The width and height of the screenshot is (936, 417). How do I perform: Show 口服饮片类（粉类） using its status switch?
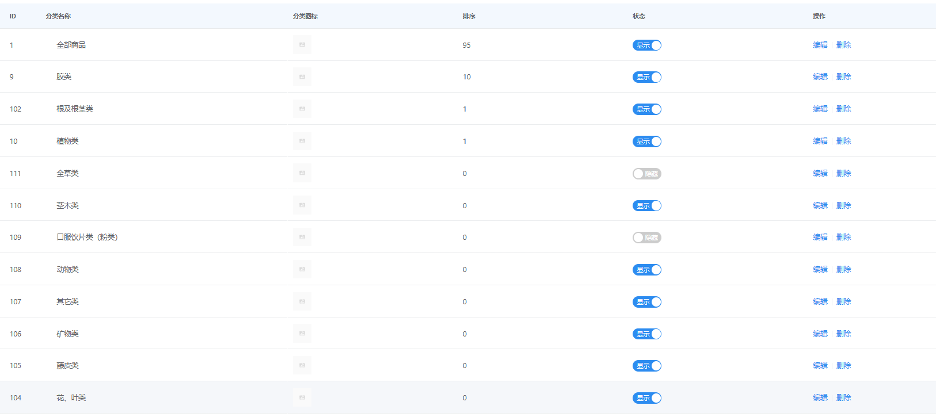point(647,238)
